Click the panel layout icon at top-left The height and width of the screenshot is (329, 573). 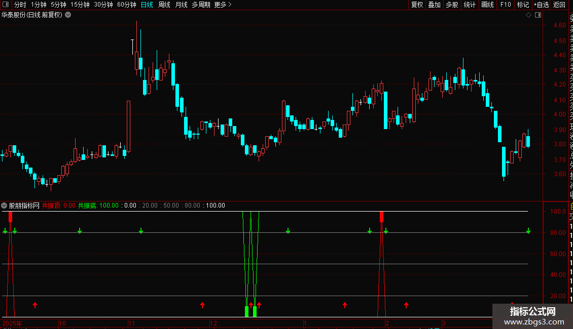(x=6, y=5)
